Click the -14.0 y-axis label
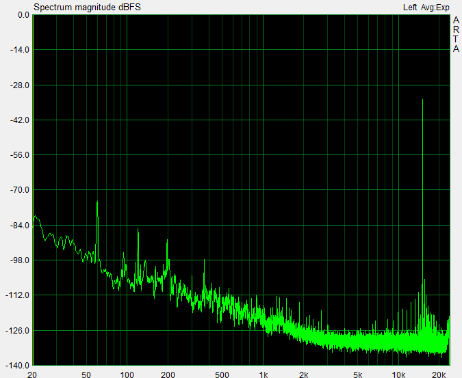This screenshot has height=378, width=462. coord(20,50)
